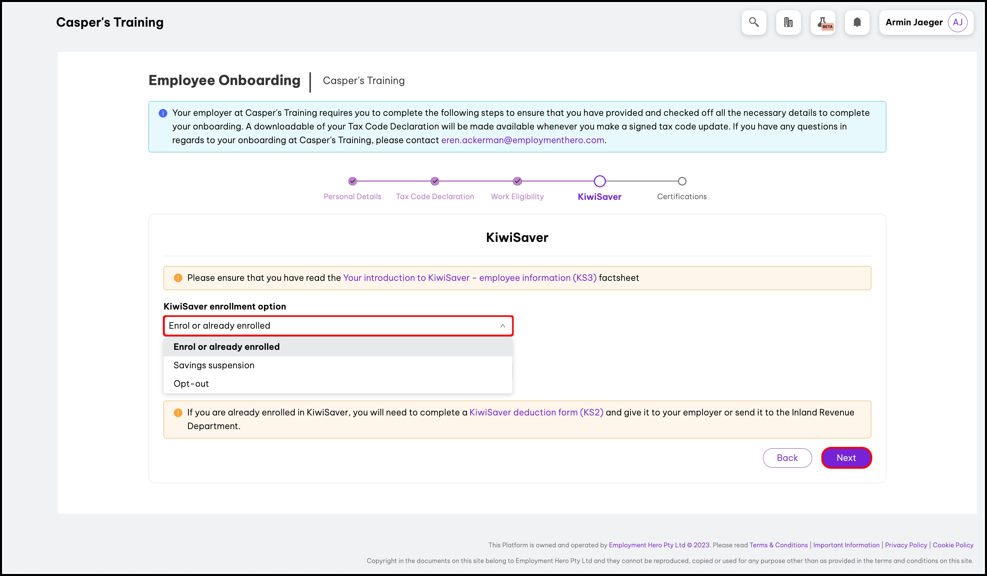Open Armin Jaeger user menu
Screen dimensions: 987x576
click(x=926, y=22)
